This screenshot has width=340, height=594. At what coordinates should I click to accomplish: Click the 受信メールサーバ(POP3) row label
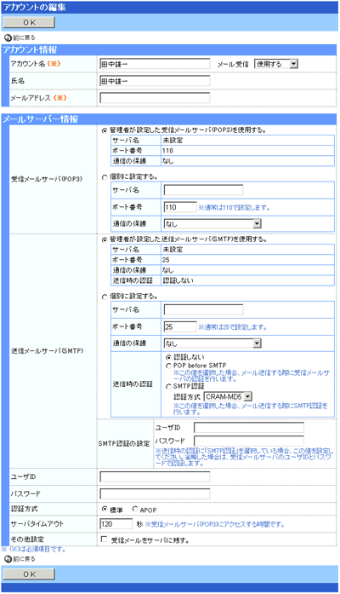tap(47, 179)
